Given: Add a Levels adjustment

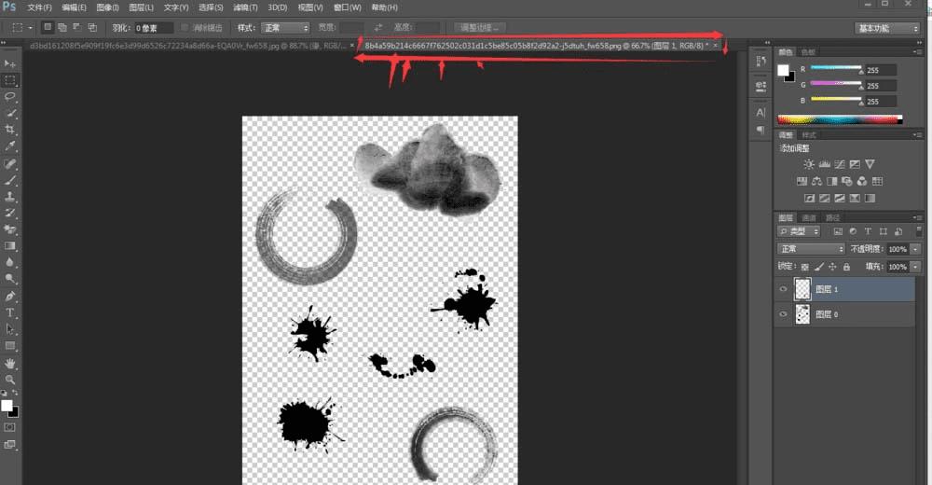Looking at the screenshot, I should coord(825,164).
